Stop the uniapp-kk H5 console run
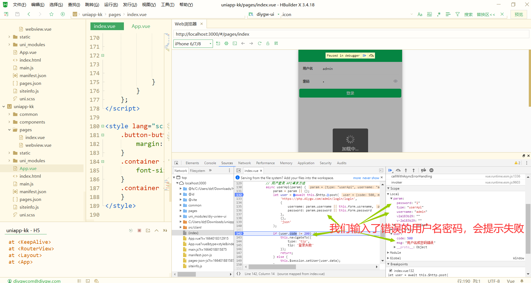 tap(139, 230)
